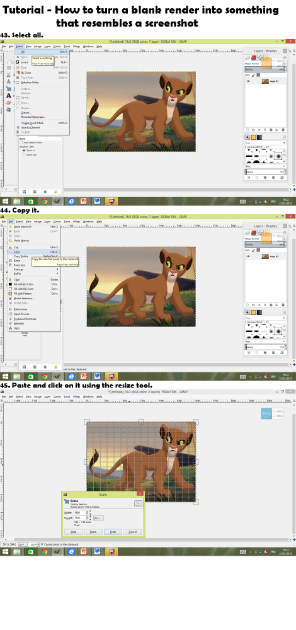Screen dimensions: 296x630
Task: Click the delete brush trash icon in step 44
Action: 275,352
